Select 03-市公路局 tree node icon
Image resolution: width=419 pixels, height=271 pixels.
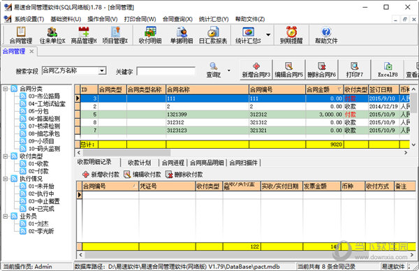(x=23, y=96)
